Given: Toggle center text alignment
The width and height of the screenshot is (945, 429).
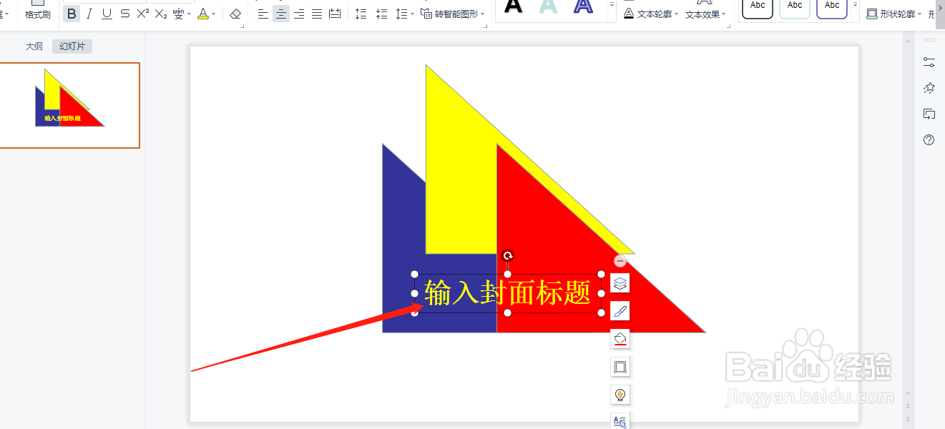Looking at the screenshot, I should click(281, 14).
